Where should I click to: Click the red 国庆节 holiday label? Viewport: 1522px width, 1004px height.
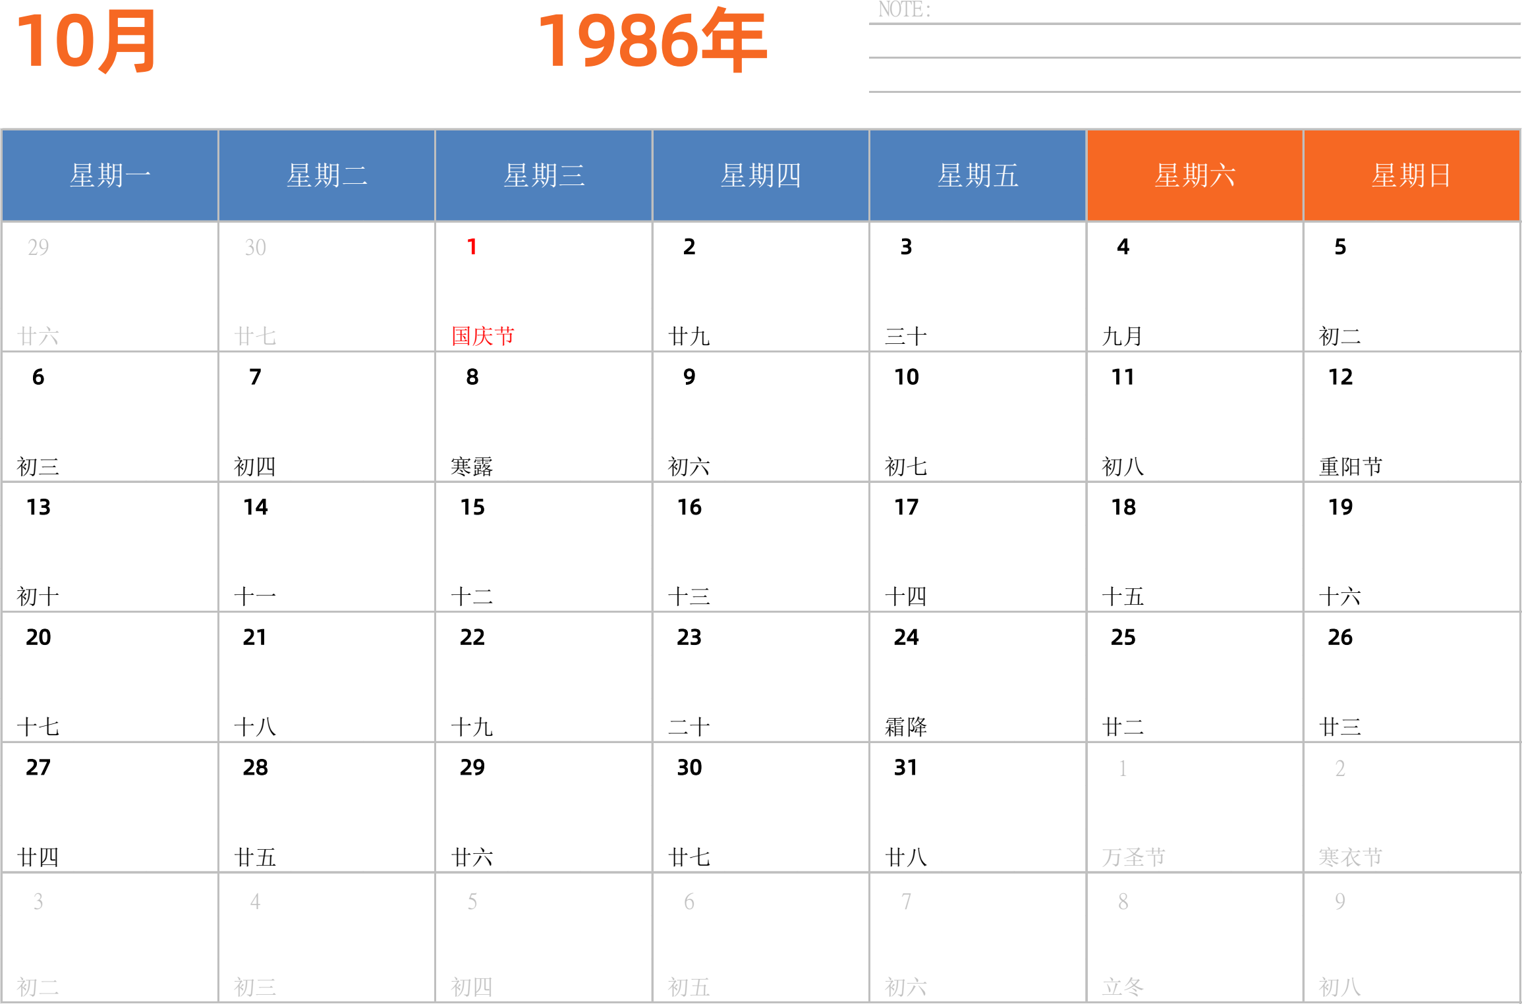(483, 336)
